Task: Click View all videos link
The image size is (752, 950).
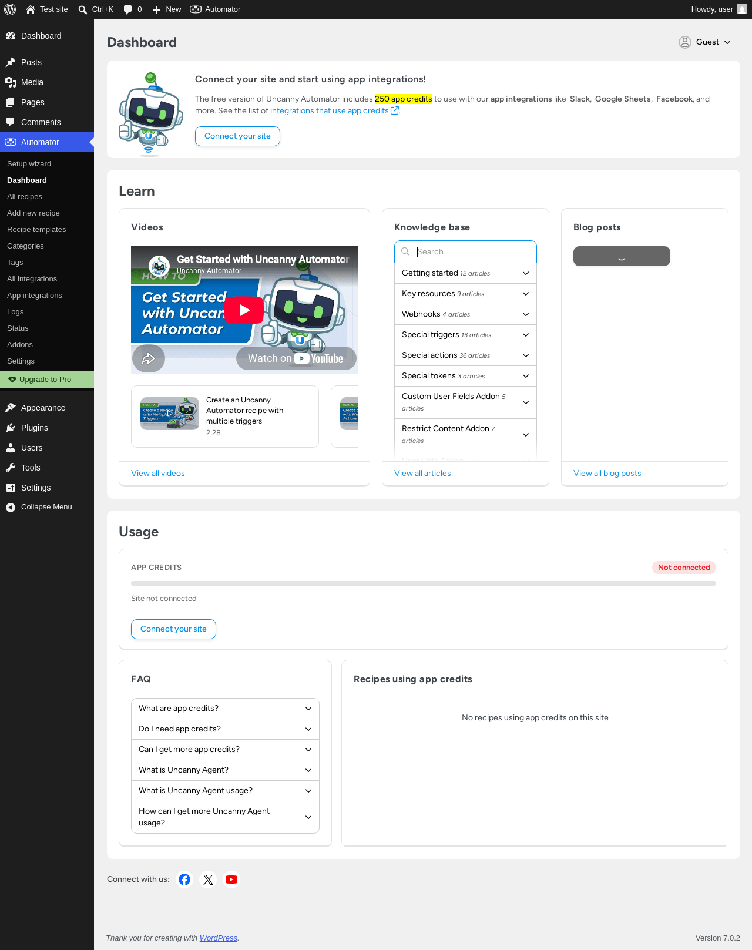Action: [x=158, y=474]
